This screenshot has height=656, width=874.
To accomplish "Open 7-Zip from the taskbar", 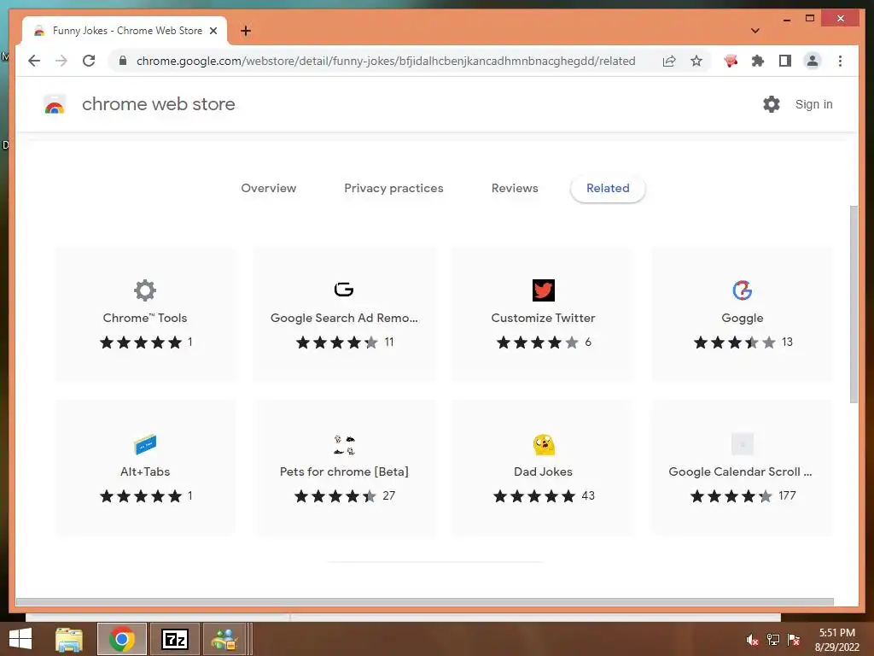I will click(175, 639).
